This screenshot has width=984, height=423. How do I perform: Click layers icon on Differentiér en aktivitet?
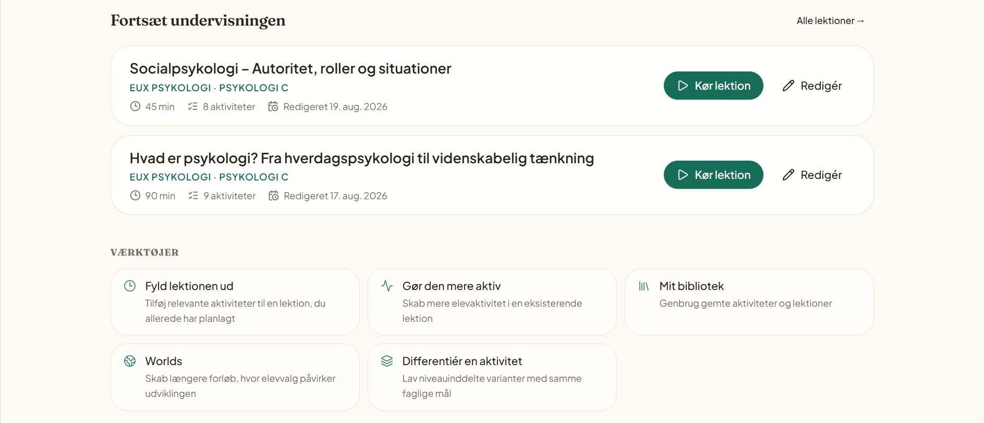pos(387,361)
